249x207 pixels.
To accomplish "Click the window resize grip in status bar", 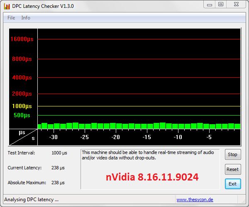I will pyautogui.click(x=243, y=201).
